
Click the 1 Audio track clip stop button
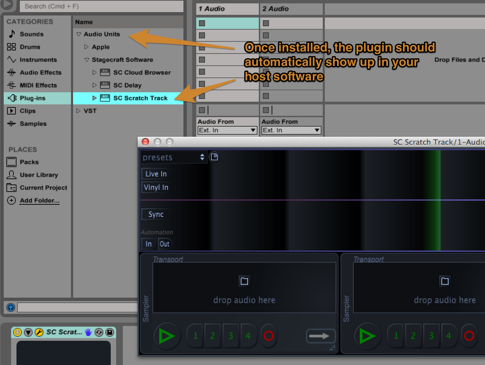[x=202, y=110]
